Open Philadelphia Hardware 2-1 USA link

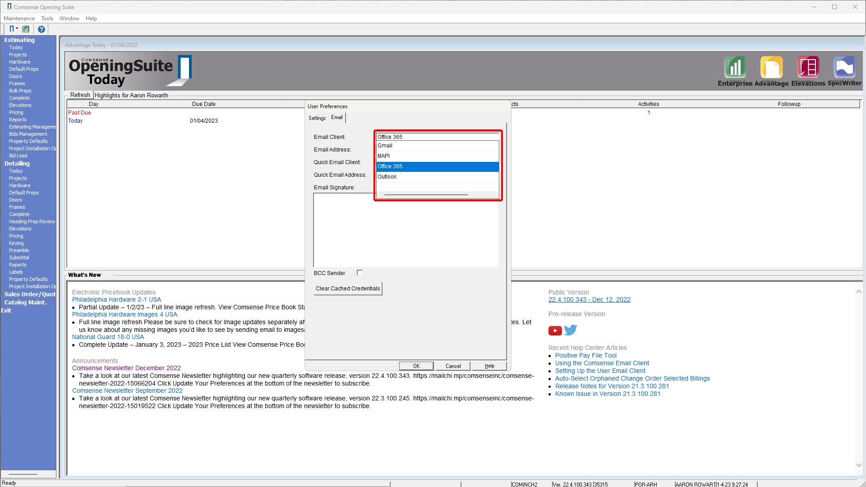click(x=116, y=299)
